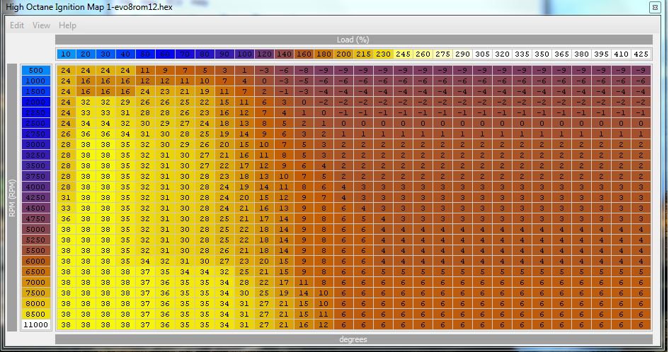Select the 8000 RPM row header

pyautogui.click(x=36, y=303)
